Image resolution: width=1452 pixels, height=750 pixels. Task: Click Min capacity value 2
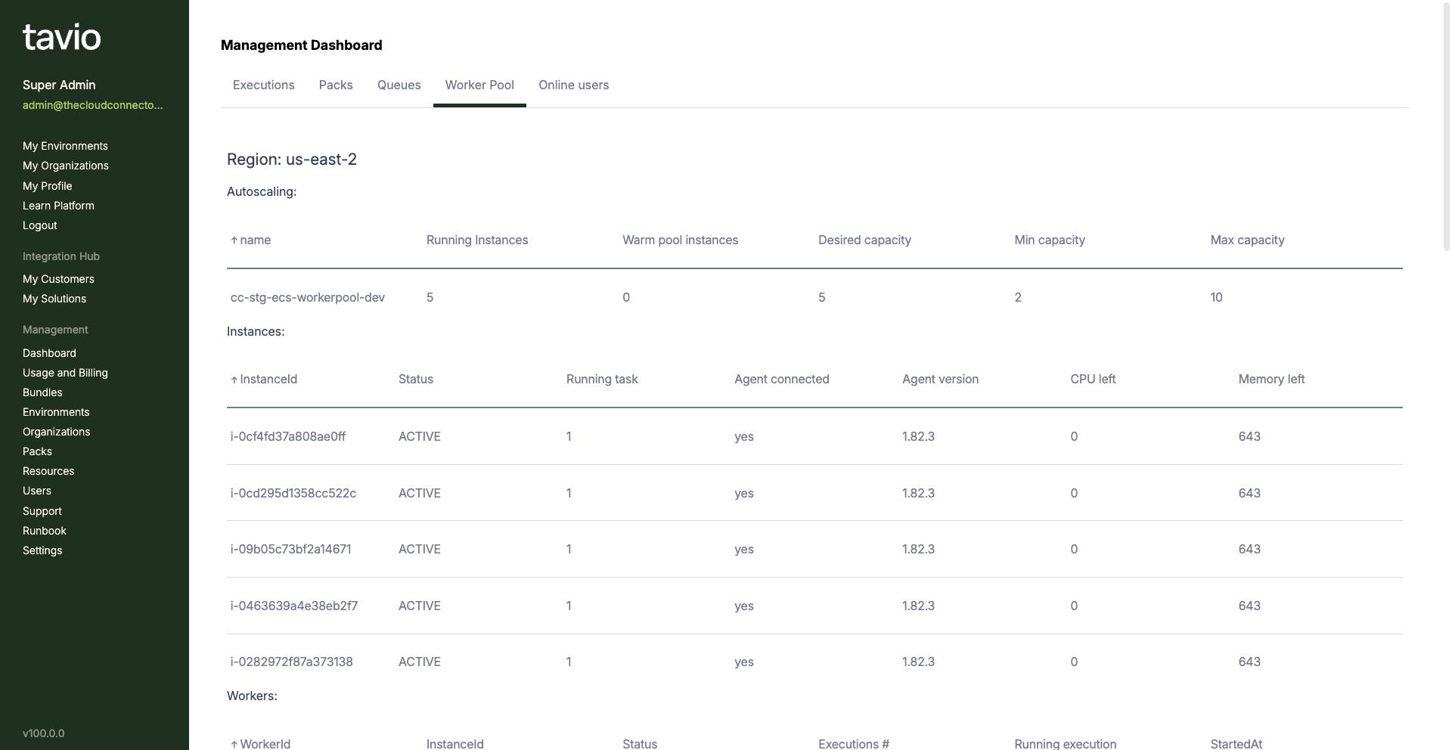pos(1018,298)
